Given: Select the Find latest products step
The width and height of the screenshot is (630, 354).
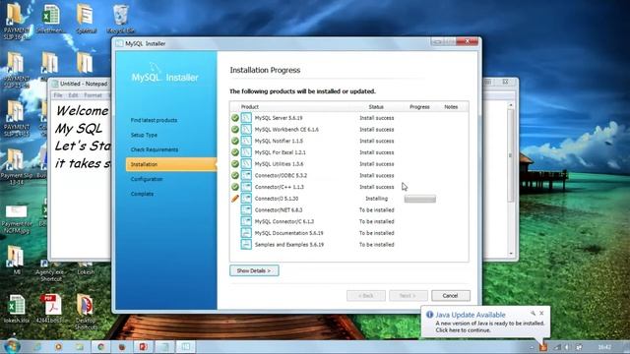Looking at the screenshot, I should [154, 120].
